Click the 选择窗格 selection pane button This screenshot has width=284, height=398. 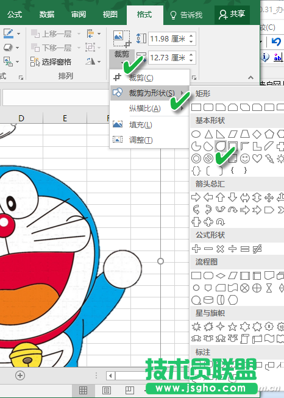[51, 62]
